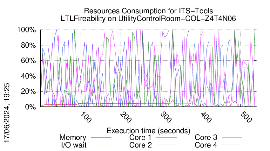Click the green Core 4 legend line sample
Viewport: 270px width, 151px height.
coord(232,145)
